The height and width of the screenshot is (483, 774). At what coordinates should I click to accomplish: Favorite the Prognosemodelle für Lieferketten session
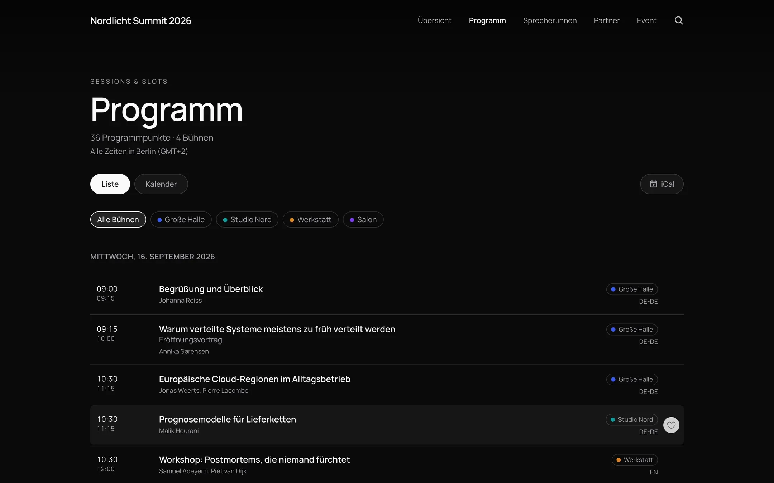tap(671, 425)
